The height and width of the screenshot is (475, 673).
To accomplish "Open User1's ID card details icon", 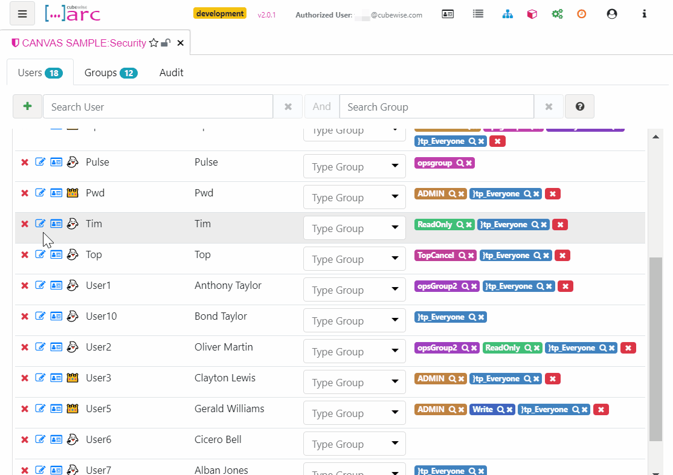I will 56,285.
